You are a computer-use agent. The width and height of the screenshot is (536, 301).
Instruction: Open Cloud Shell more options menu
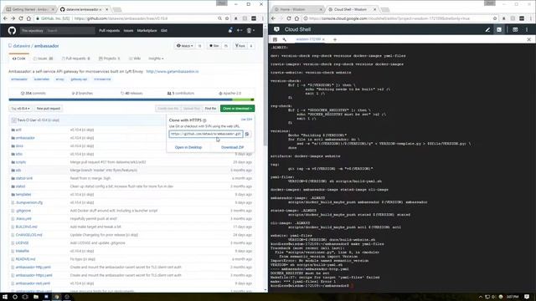[x=527, y=30]
